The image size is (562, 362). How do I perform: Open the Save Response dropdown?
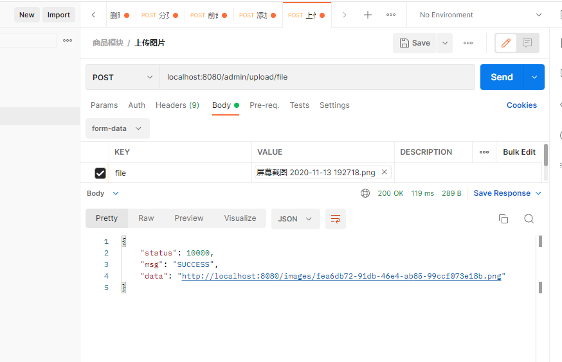click(507, 193)
